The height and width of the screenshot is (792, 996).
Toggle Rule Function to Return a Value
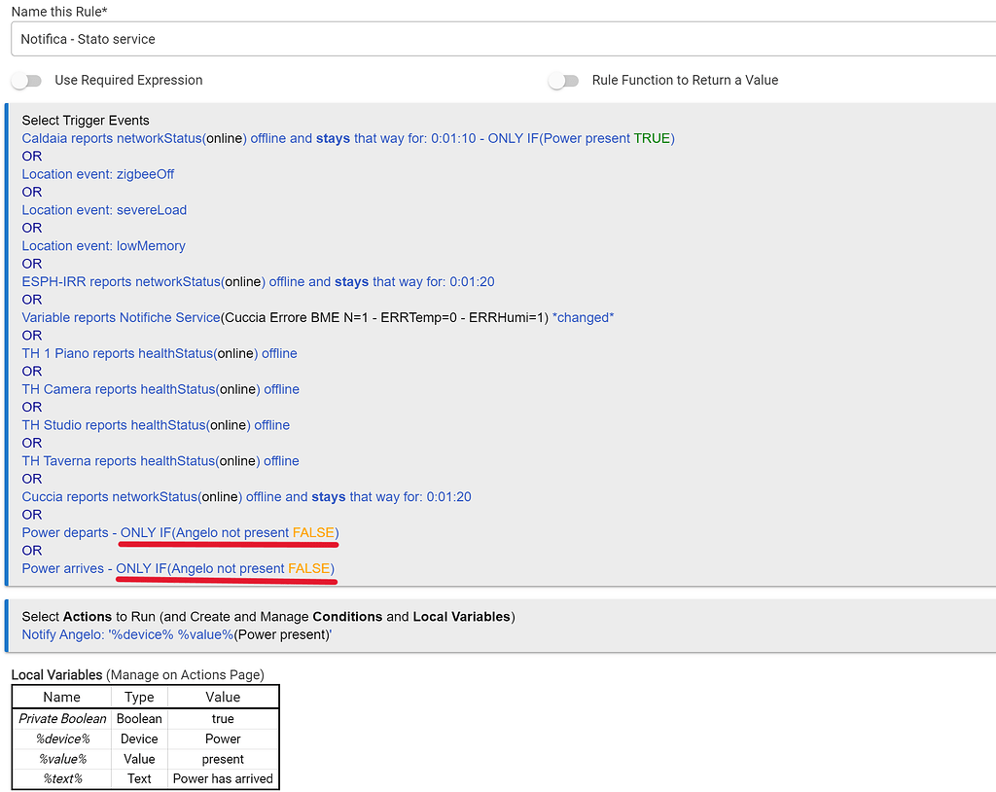coord(563,81)
